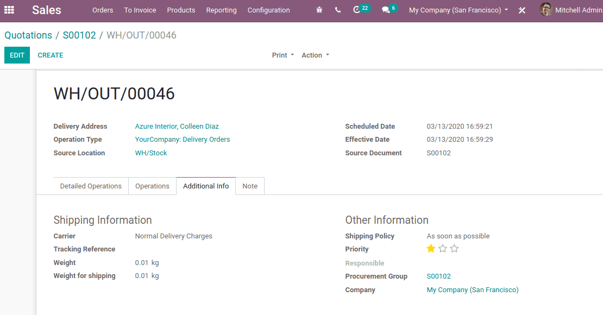Open the Orders menu
Viewport: 603px width, 315px height.
(103, 10)
